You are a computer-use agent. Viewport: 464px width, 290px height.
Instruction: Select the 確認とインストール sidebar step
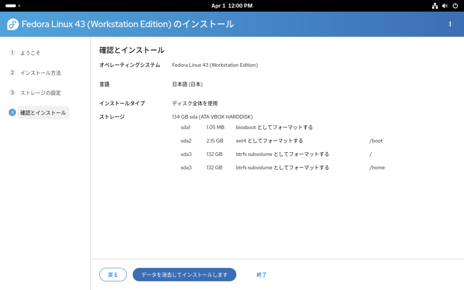43,112
